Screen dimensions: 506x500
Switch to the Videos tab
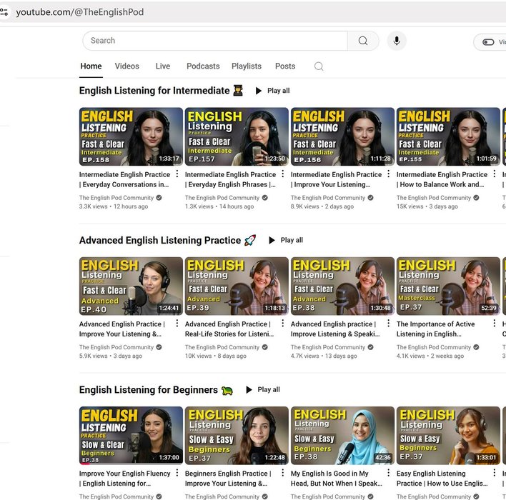127,66
